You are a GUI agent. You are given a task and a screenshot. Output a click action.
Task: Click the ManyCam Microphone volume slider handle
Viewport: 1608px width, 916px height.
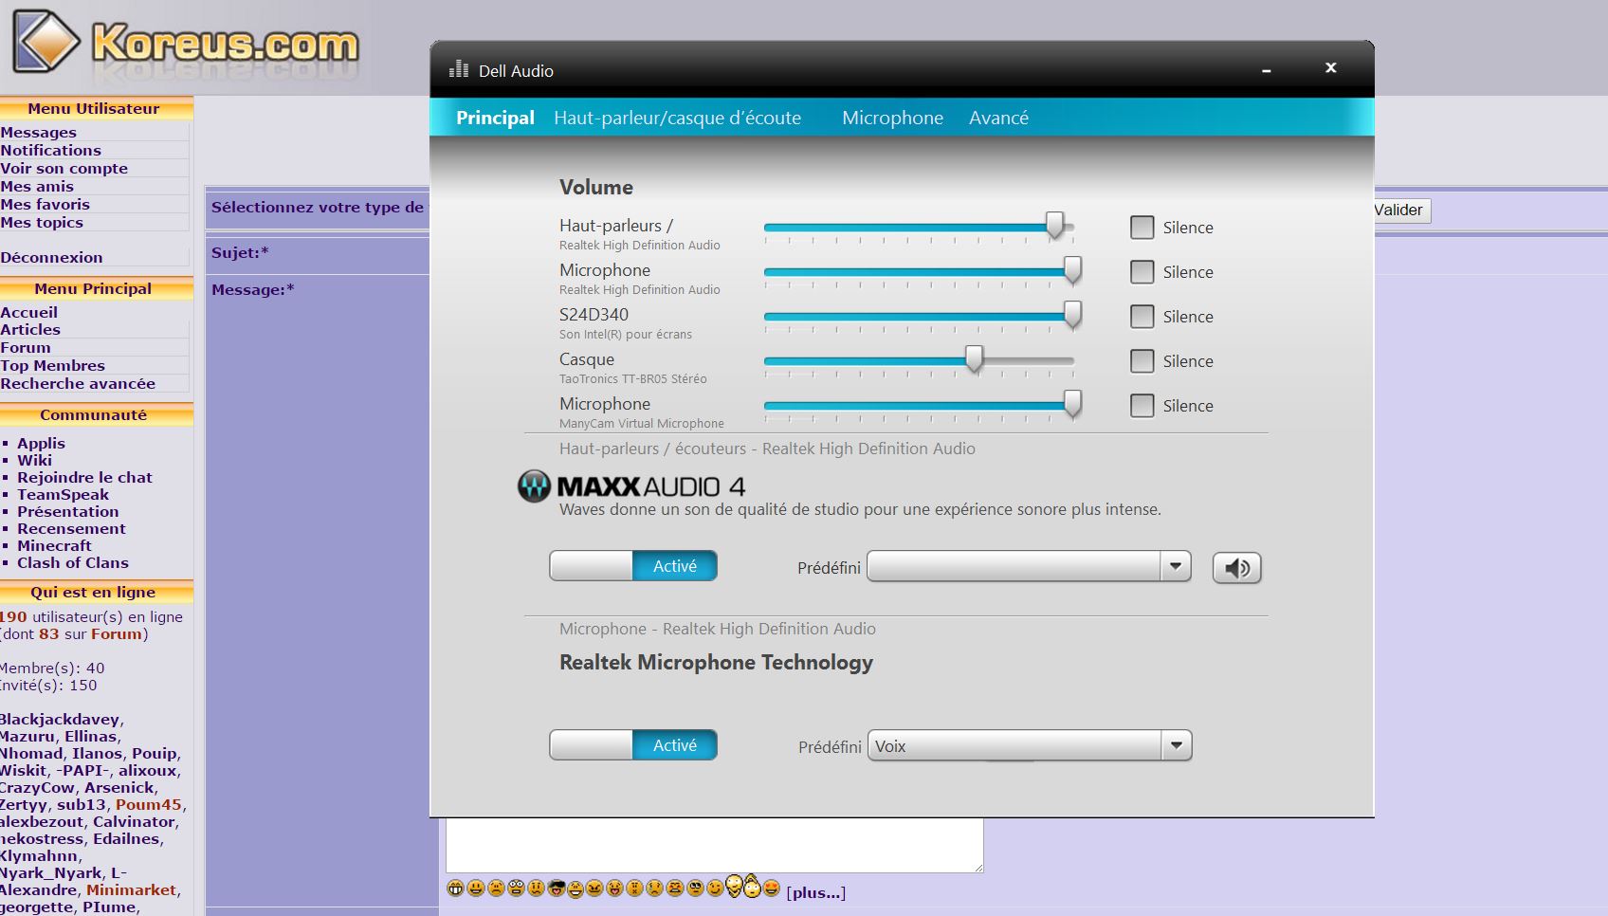[1072, 404]
